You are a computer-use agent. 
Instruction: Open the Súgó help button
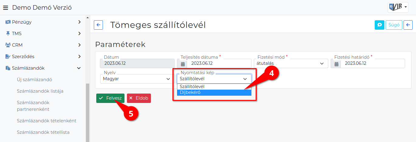pyautogui.click(x=394, y=25)
